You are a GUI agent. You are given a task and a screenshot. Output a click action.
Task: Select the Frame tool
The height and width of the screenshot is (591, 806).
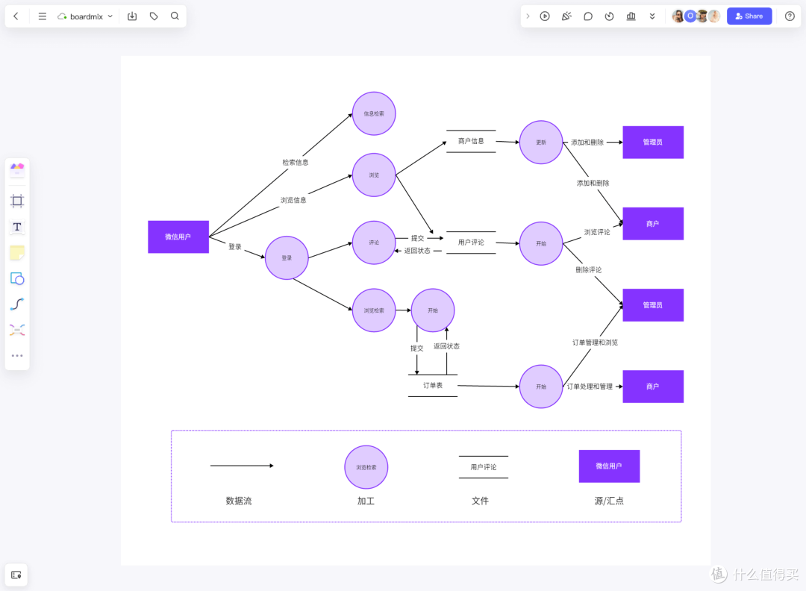17,201
